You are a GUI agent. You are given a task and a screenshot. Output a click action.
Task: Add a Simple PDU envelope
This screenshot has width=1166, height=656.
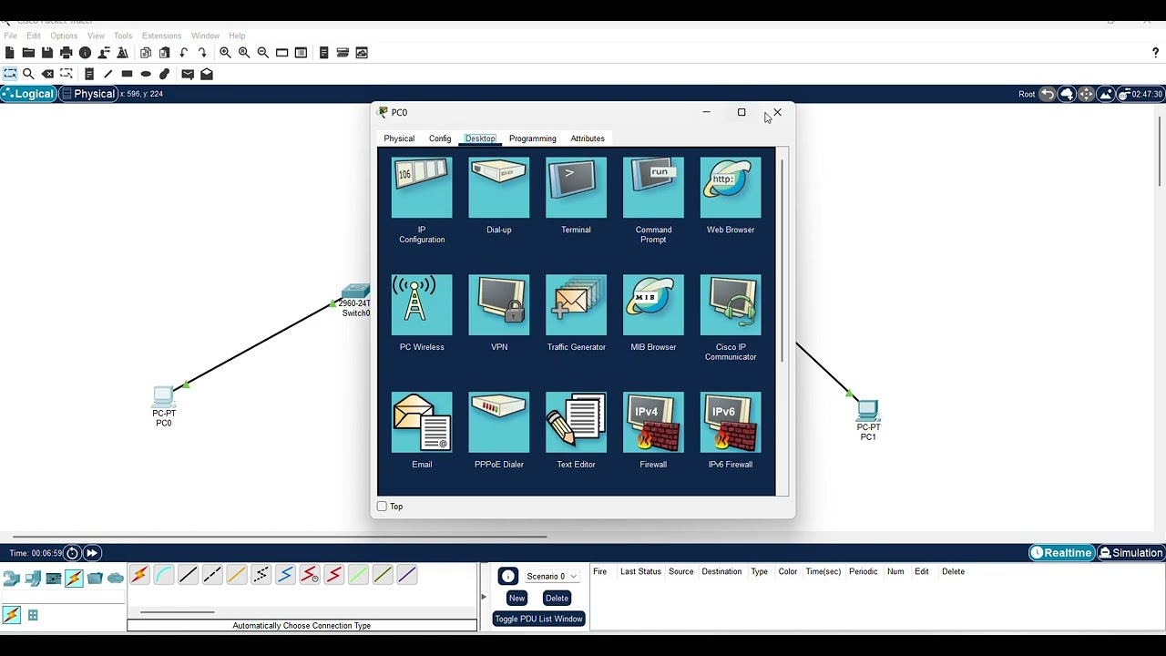pyautogui.click(x=188, y=74)
